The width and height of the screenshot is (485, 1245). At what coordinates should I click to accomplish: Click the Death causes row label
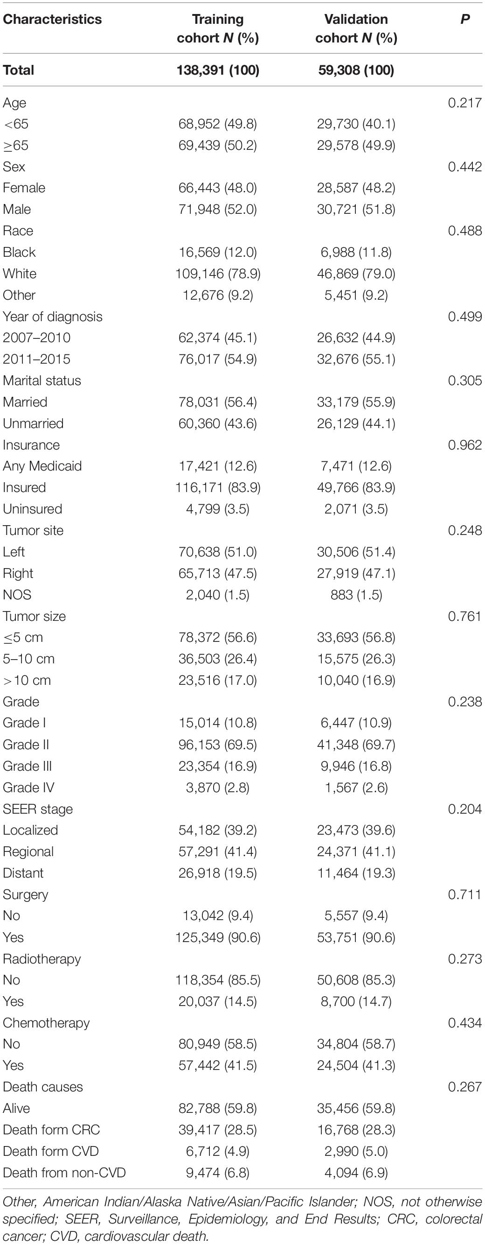pyautogui.click(x=43, y=1087)
